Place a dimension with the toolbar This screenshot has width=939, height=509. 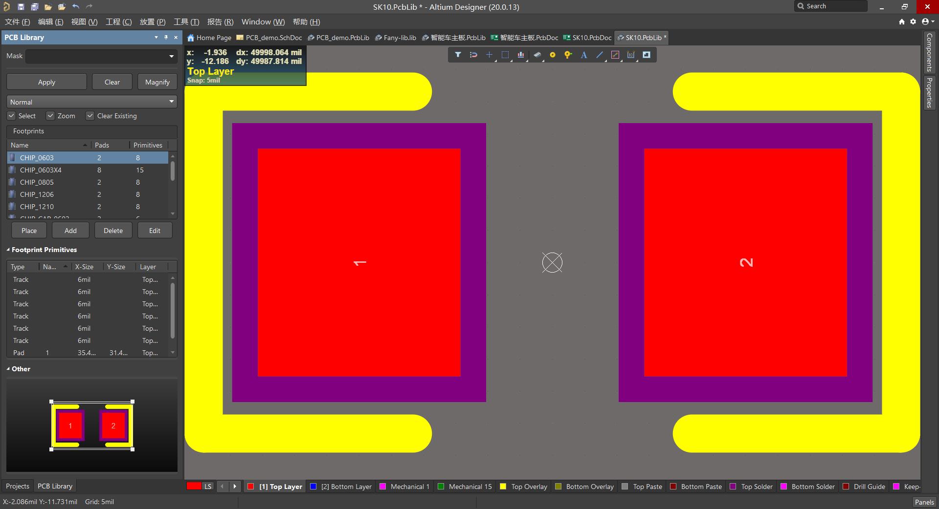click(631, 55)
